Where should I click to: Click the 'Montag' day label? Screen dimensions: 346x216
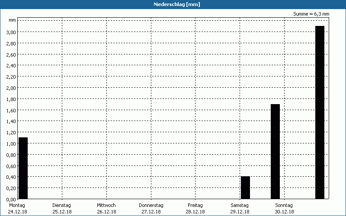pyautogui.click(x=17, y=206)
